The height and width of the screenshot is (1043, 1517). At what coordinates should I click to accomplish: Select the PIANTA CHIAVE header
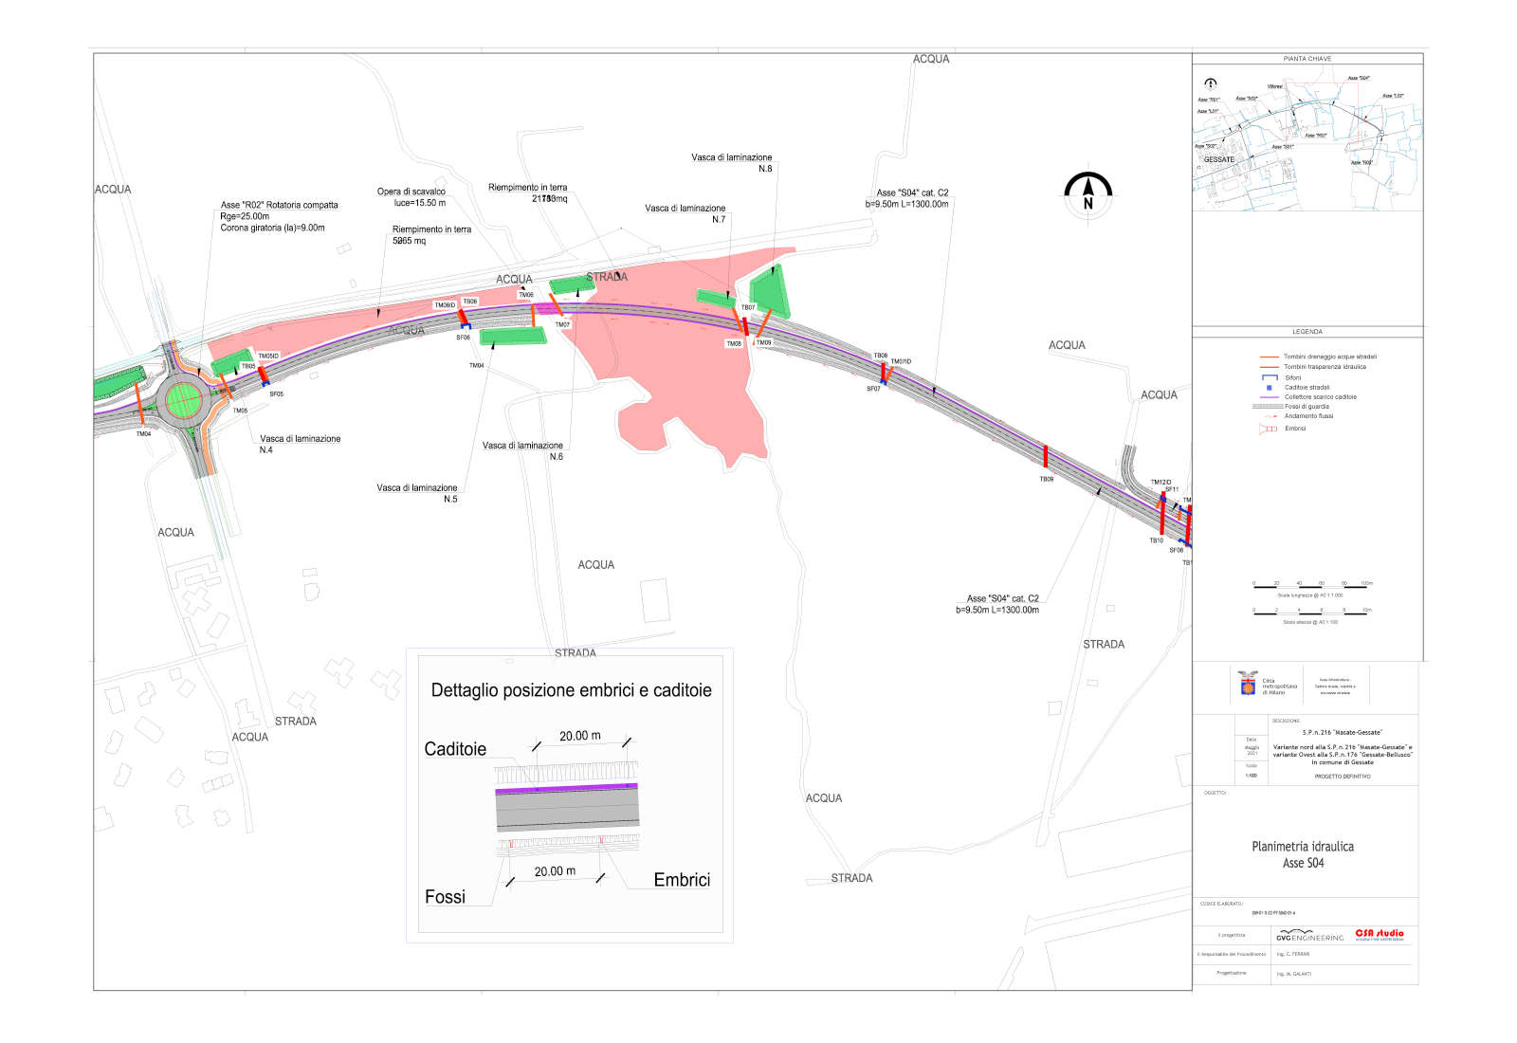[1307, 59]
